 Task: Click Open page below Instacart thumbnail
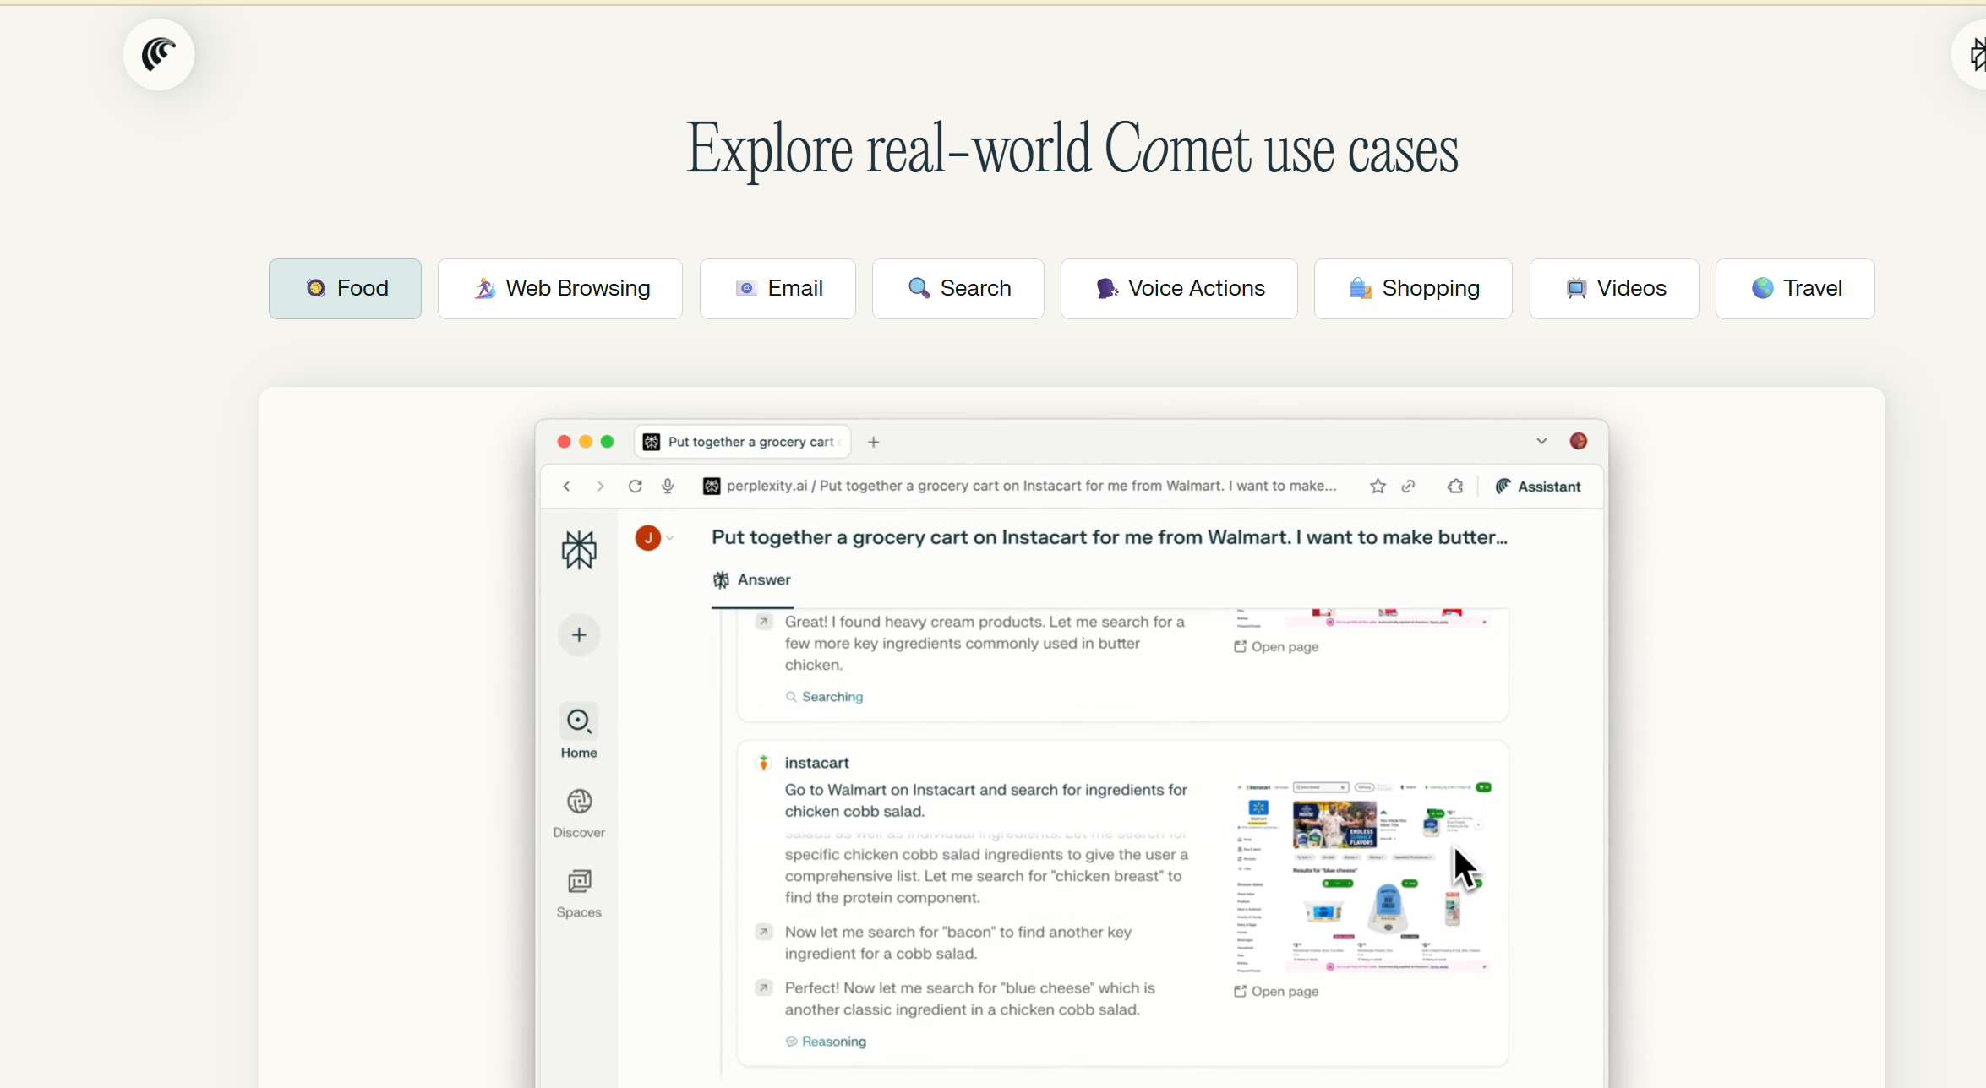click(x=1276, y=992)
